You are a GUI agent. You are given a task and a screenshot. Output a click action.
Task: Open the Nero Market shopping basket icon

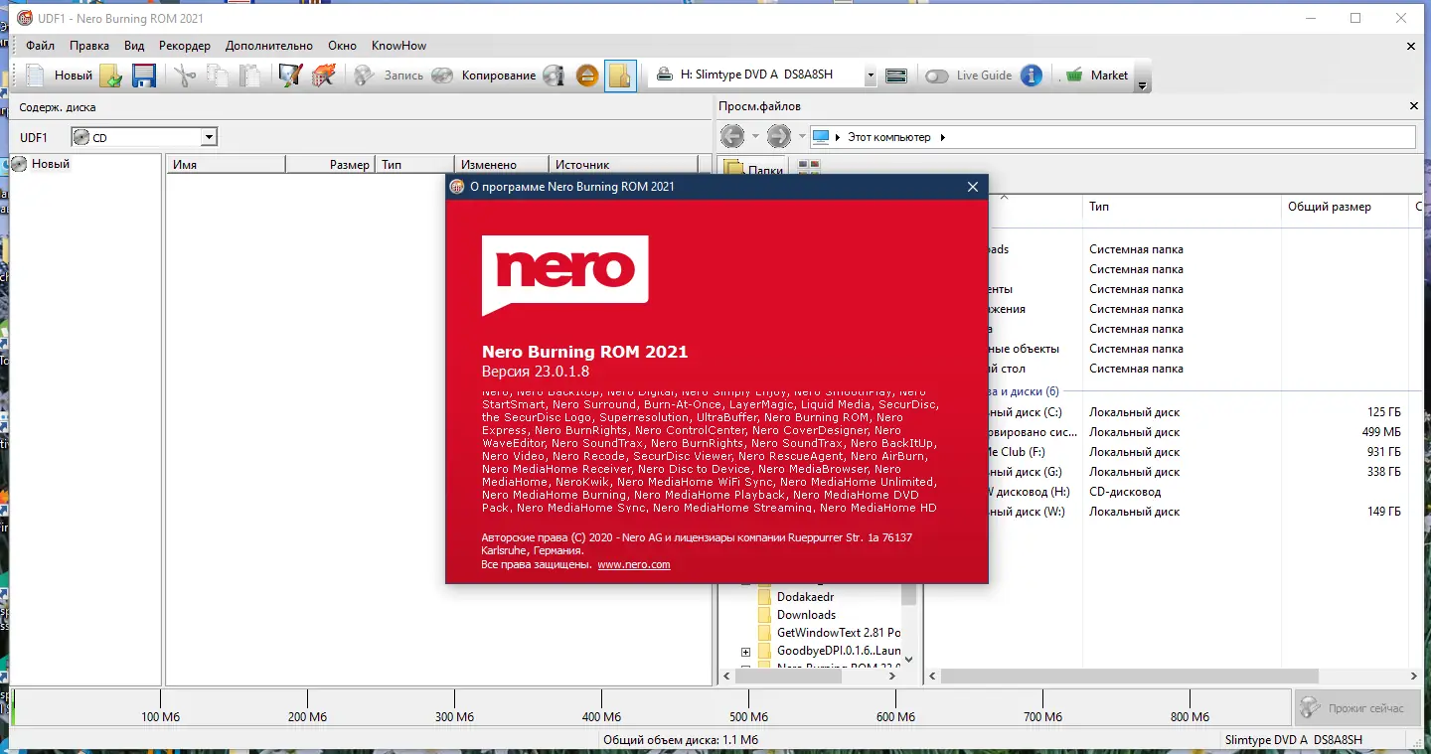tap(1076, 75)
